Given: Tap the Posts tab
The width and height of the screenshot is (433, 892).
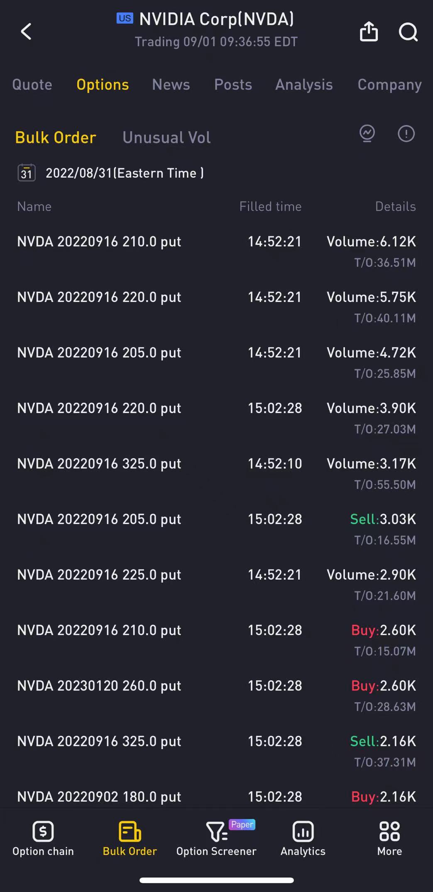Looking at the screenshot, I should tap(233, 85).
